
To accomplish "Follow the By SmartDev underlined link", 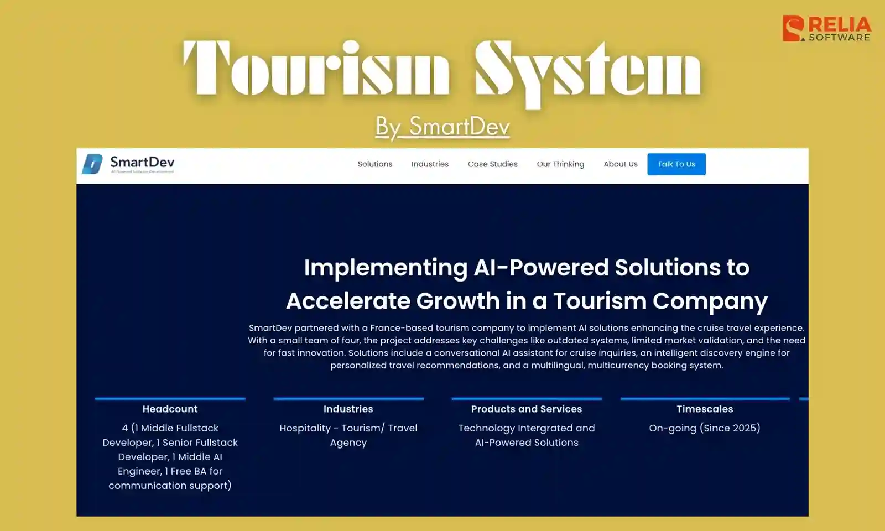I will point(442,127).
